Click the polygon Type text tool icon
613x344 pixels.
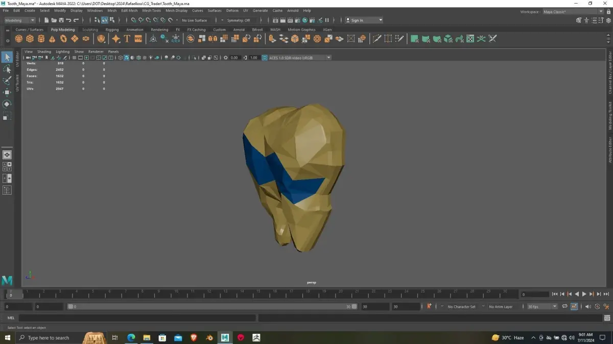point(127,39)
